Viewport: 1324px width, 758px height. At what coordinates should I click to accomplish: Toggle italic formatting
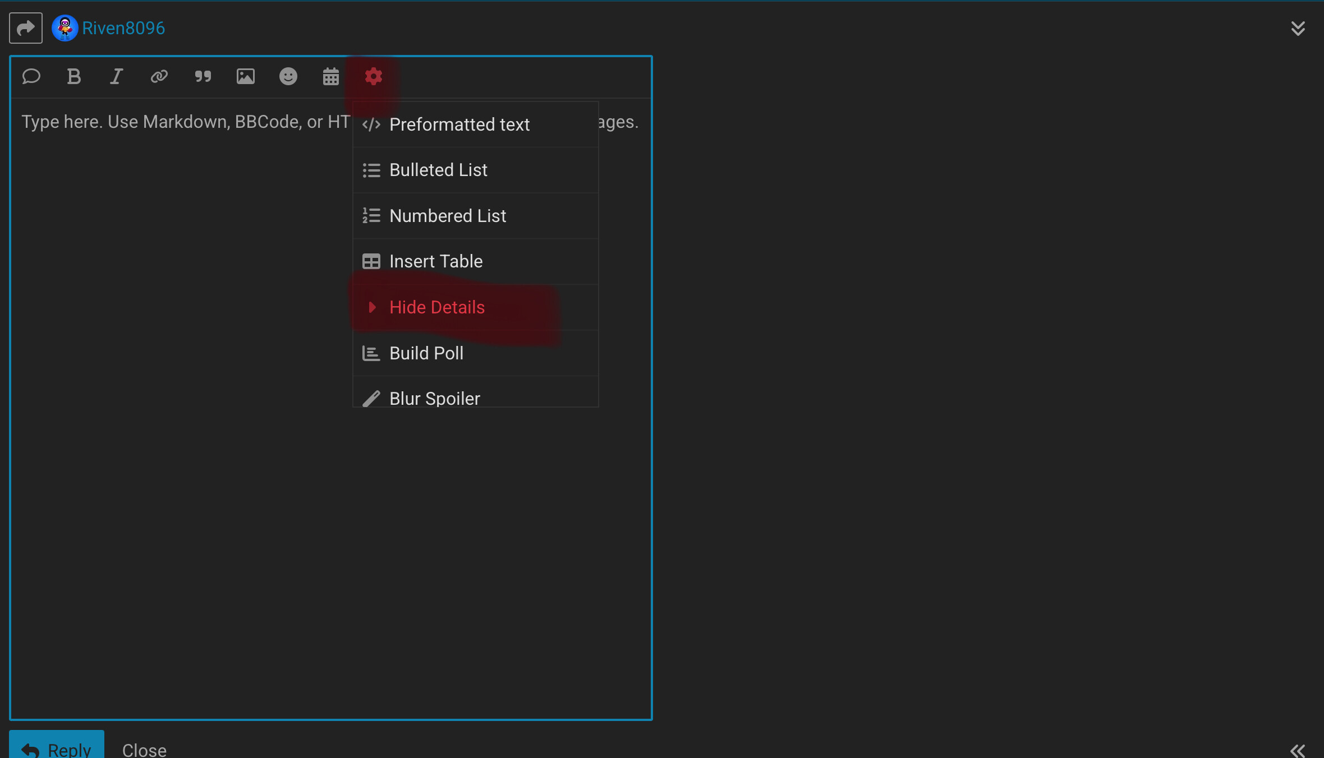tap(116, 76)
